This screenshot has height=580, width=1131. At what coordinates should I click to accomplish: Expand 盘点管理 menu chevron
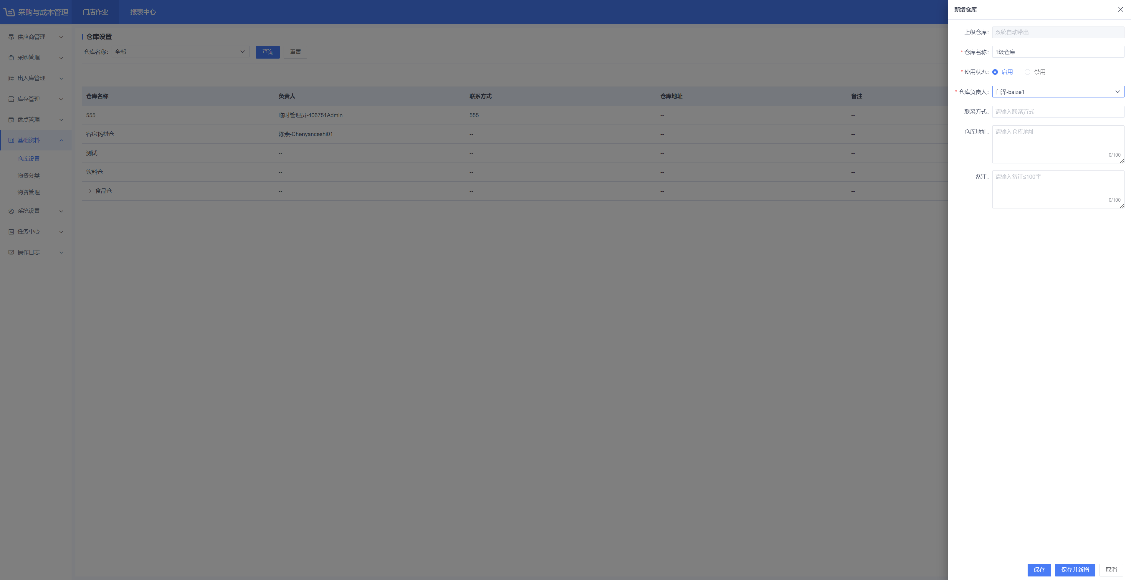tap(61, 120)
